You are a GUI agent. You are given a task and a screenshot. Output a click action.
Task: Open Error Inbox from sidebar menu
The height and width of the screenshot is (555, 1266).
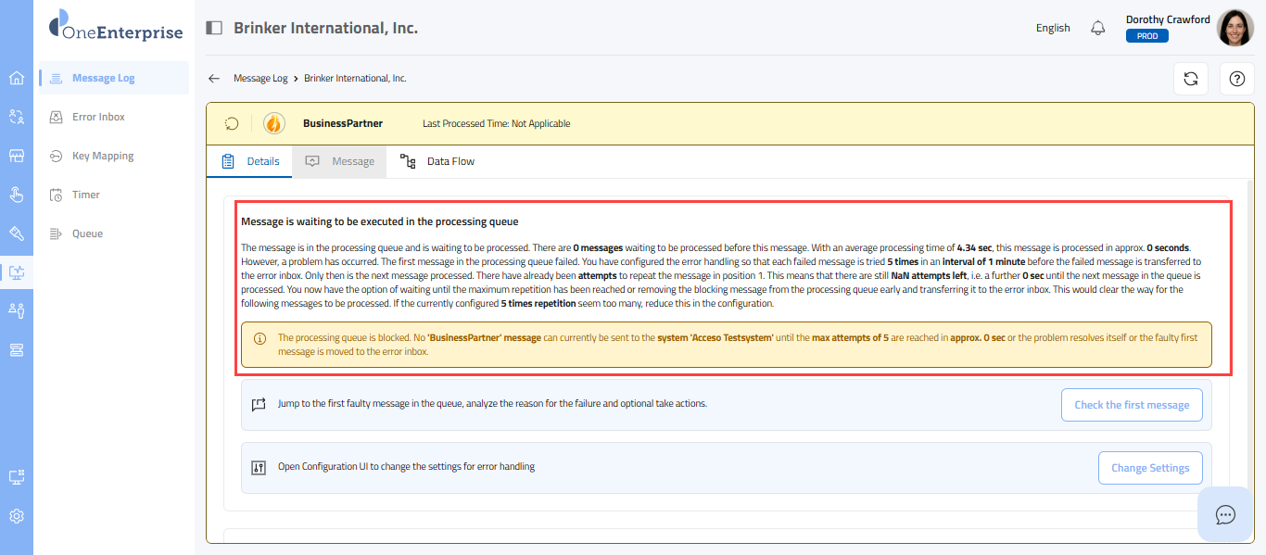point(98,117)
